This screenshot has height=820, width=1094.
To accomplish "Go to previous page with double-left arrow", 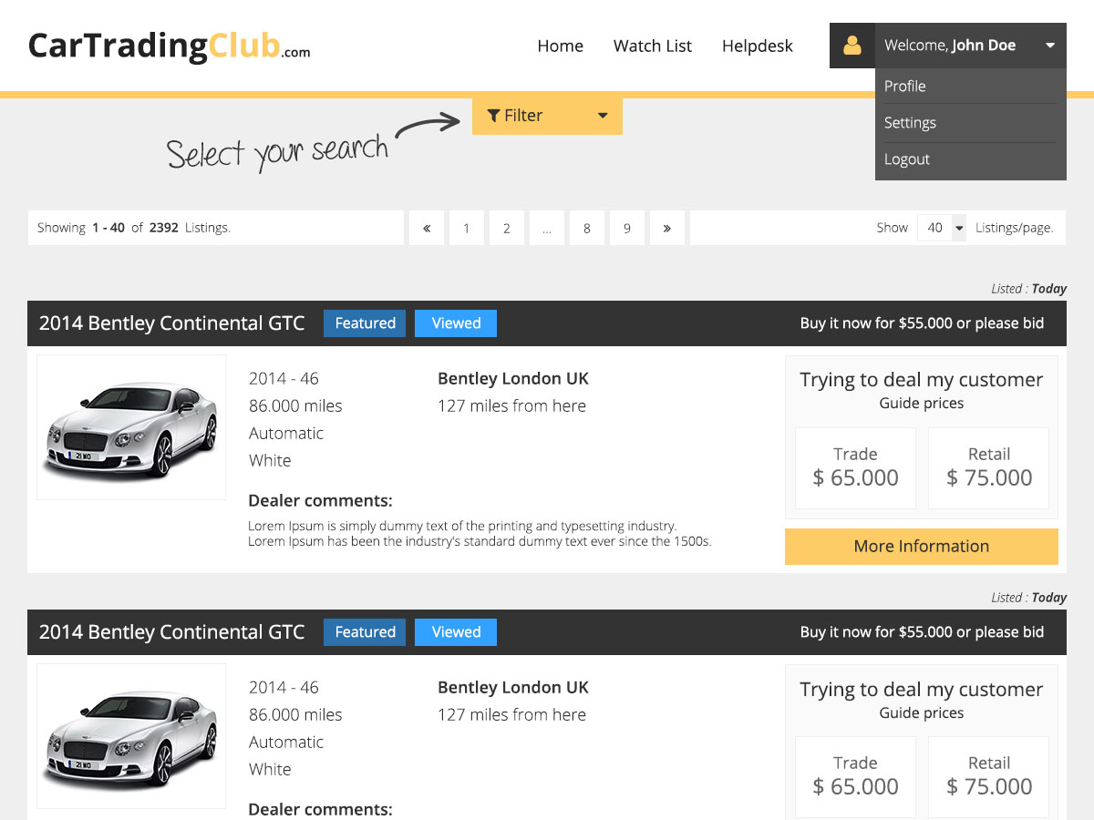I will [427, 229].
